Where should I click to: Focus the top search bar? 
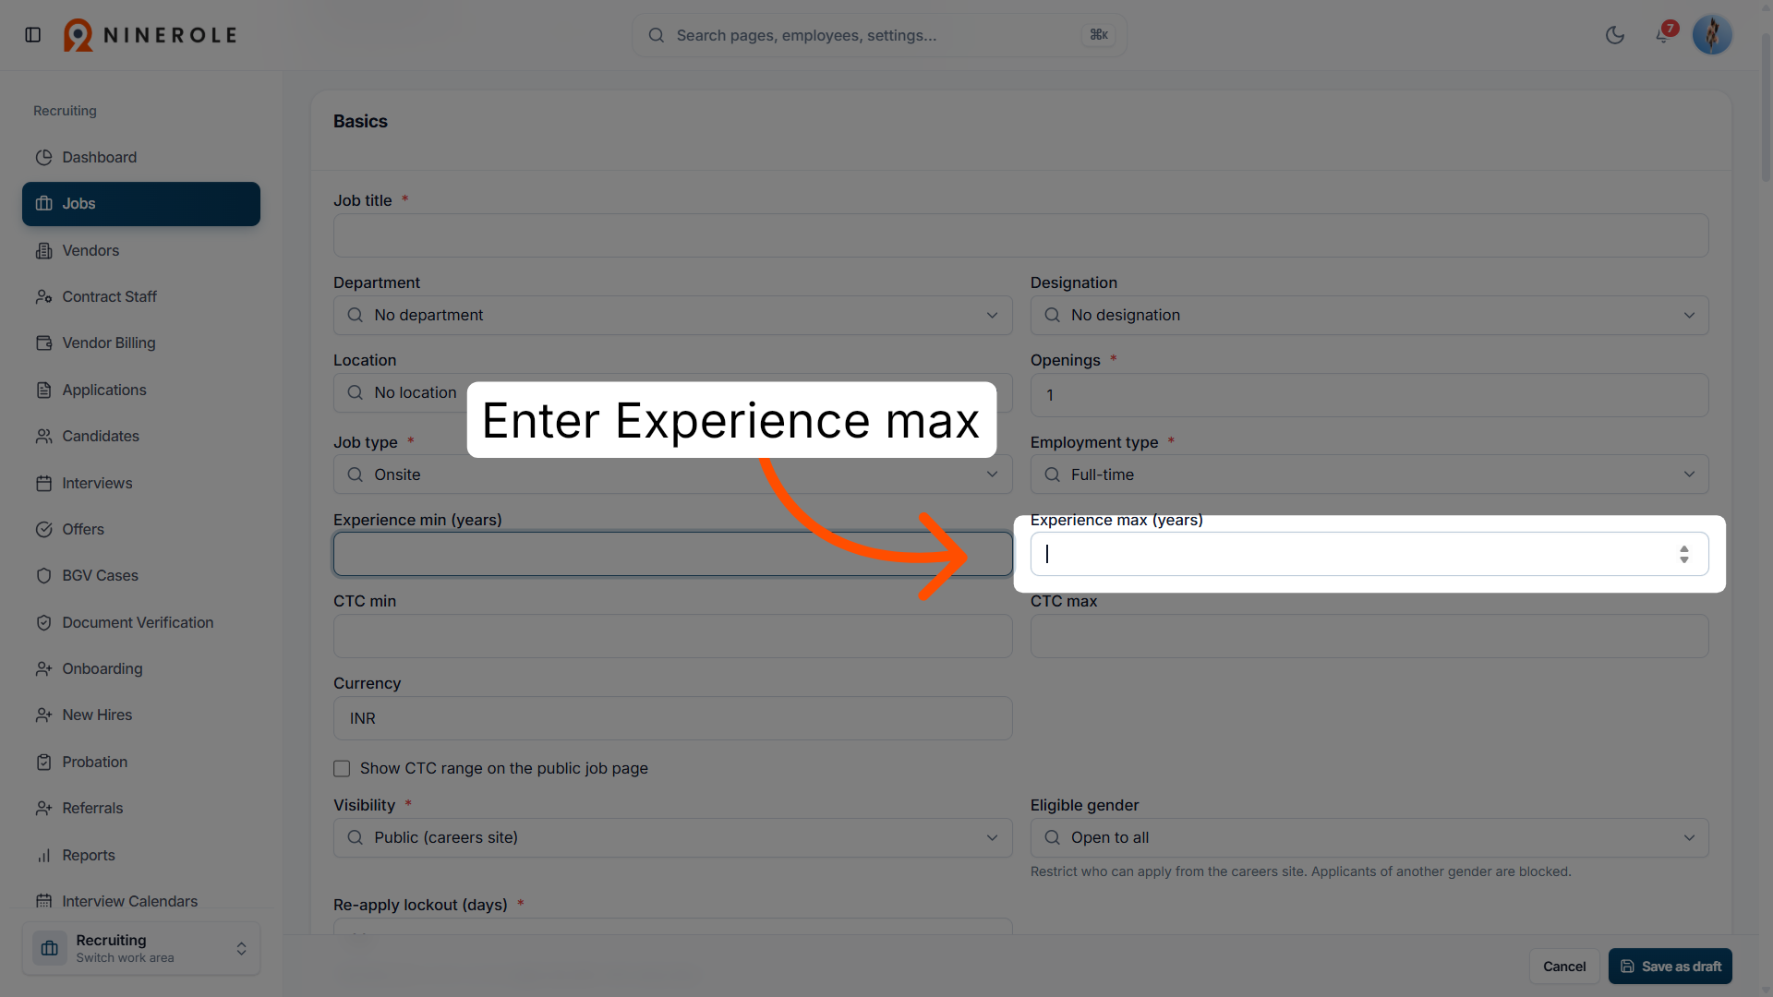click(x=879, y=35)
